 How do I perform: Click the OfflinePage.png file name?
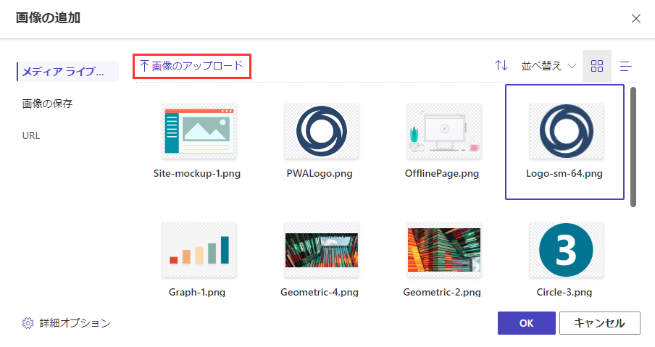click(442, 174)
